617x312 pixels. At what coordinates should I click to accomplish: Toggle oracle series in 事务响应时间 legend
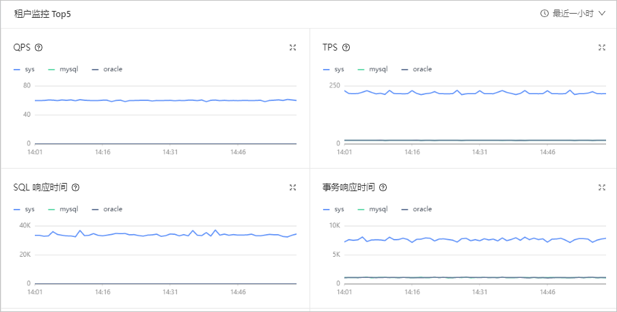(x=416, y=209)
